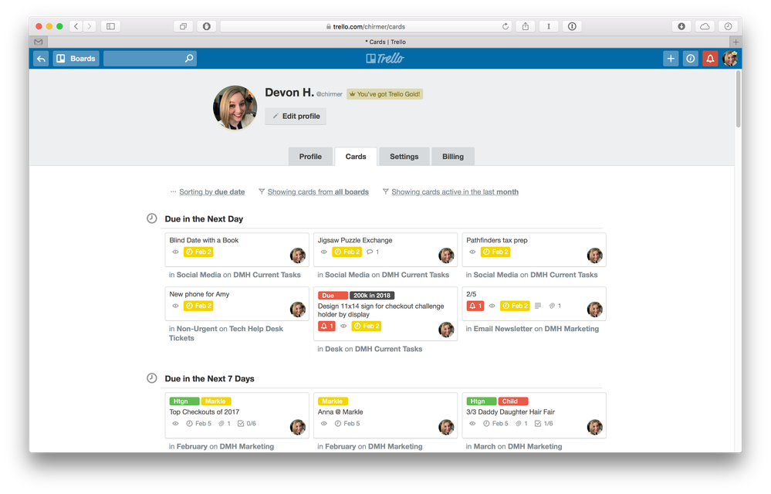Open cards active in the last month filter

pyautogui.click(x=455, y=192)
